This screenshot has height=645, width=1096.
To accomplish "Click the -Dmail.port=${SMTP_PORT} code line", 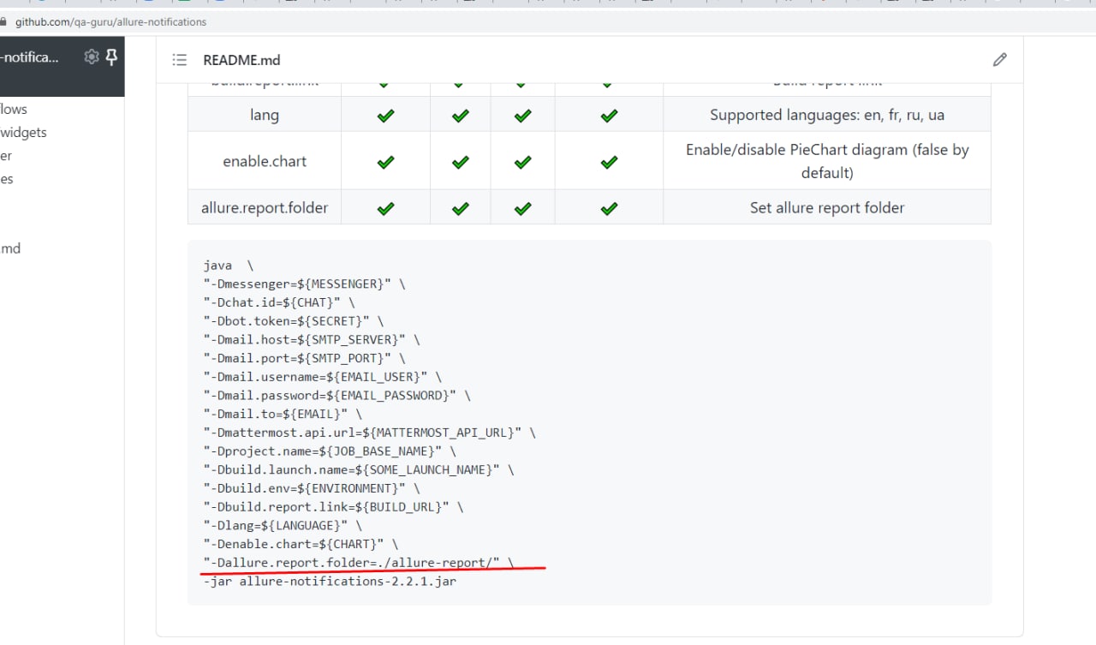I will tap(304, 358).
